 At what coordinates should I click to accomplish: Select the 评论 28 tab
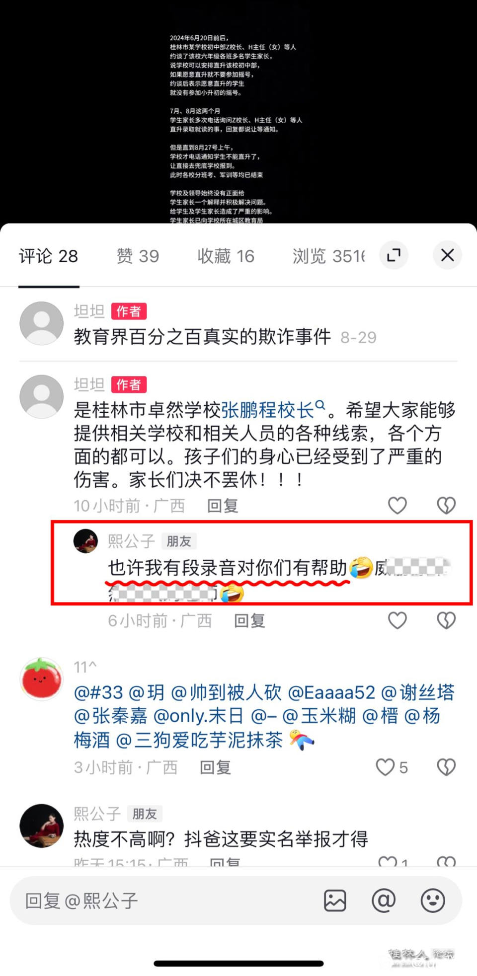tap(49, 256)
